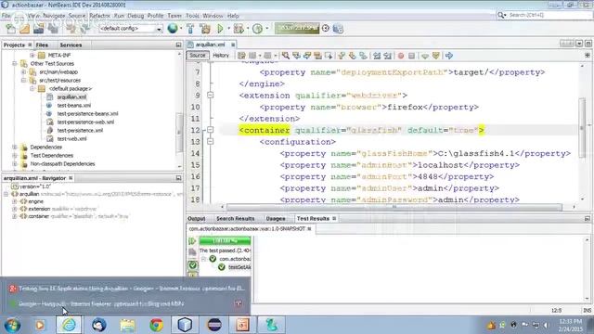This screenshot has height=334, width=594.
Task: Select test-beans.xml in Projects tree
Action: tap(74, 105)
